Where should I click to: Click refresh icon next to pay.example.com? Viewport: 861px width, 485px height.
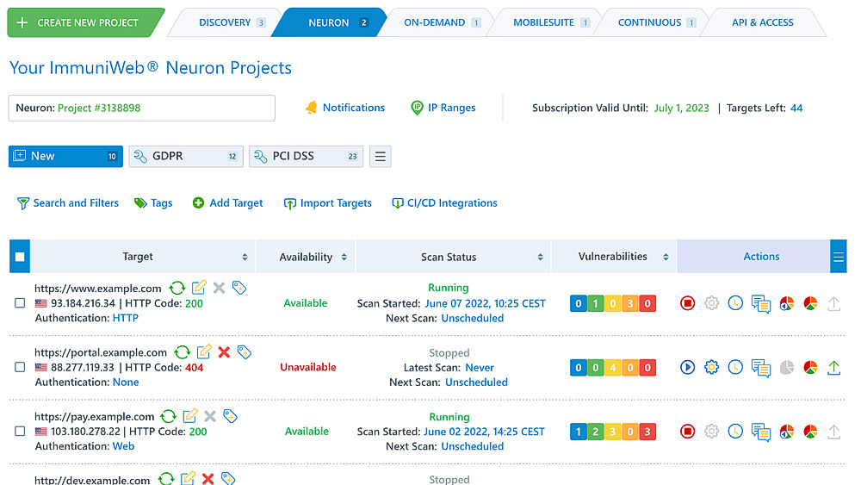click(x=169, y=416)
